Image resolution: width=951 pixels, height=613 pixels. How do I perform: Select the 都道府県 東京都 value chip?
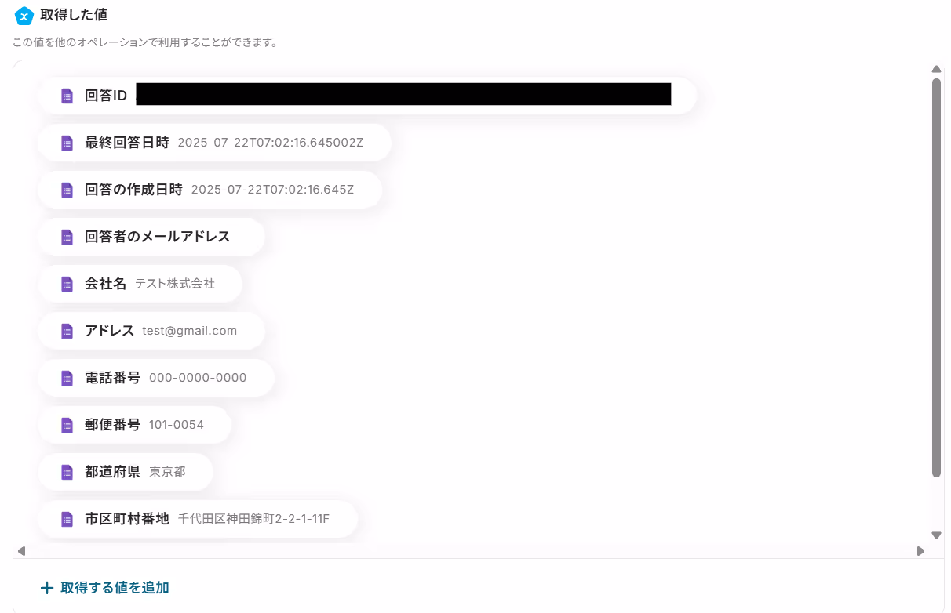pos(126,472)
